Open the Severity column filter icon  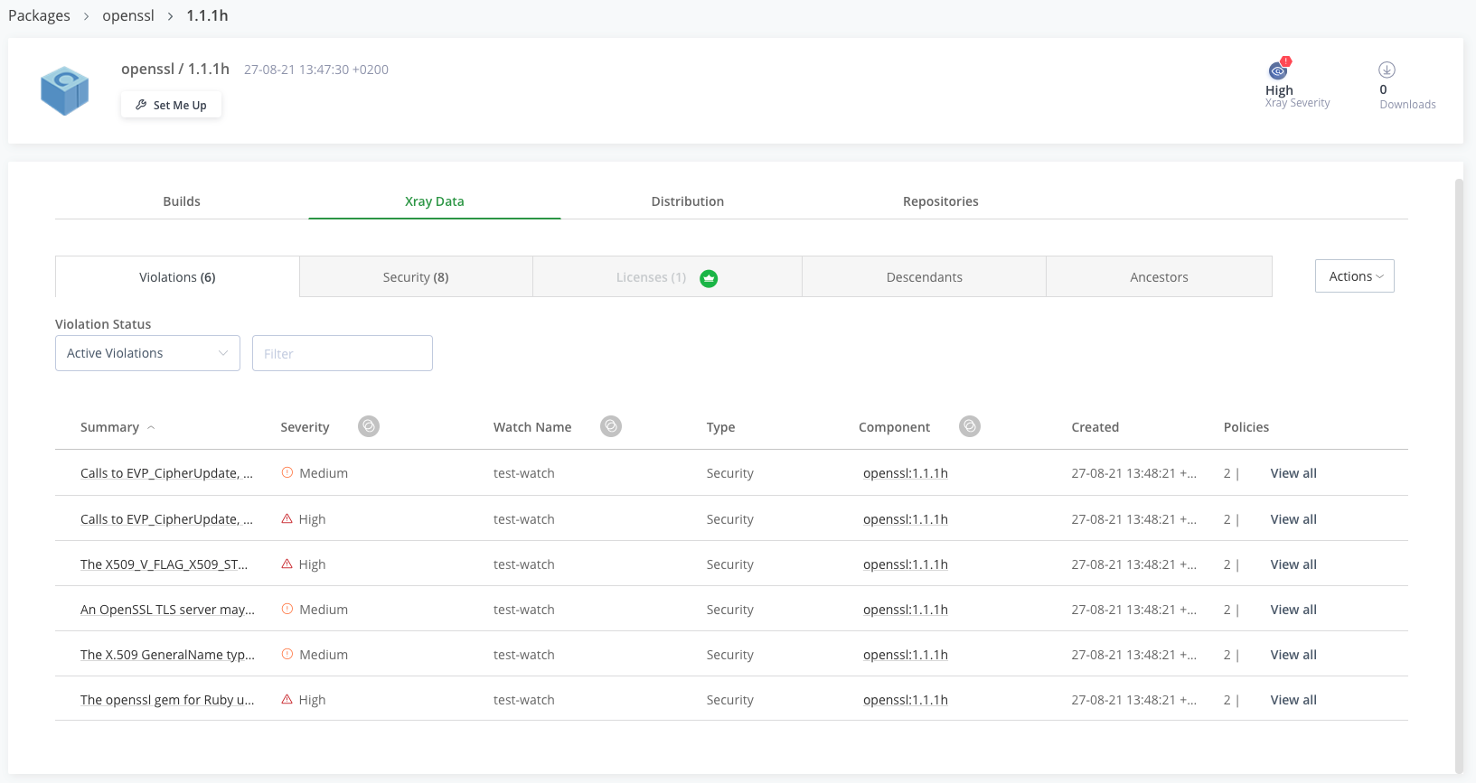click(369, 426)
